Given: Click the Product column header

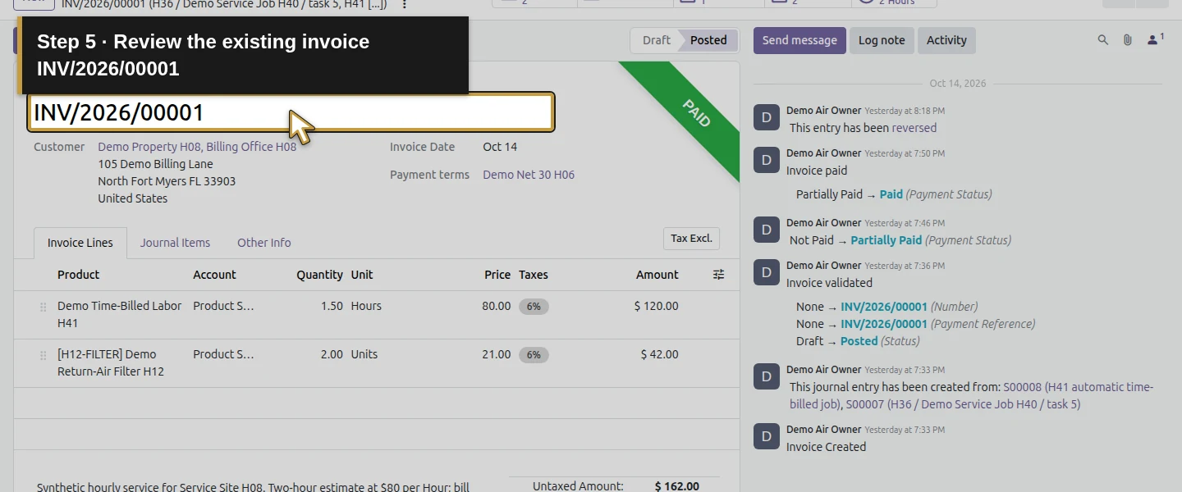Looking at the screenshot, I should tap(79, 275).
